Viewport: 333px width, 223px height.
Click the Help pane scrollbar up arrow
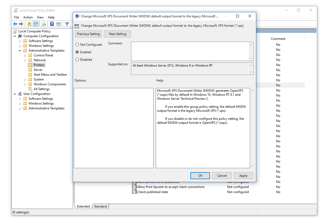point(252,90)
